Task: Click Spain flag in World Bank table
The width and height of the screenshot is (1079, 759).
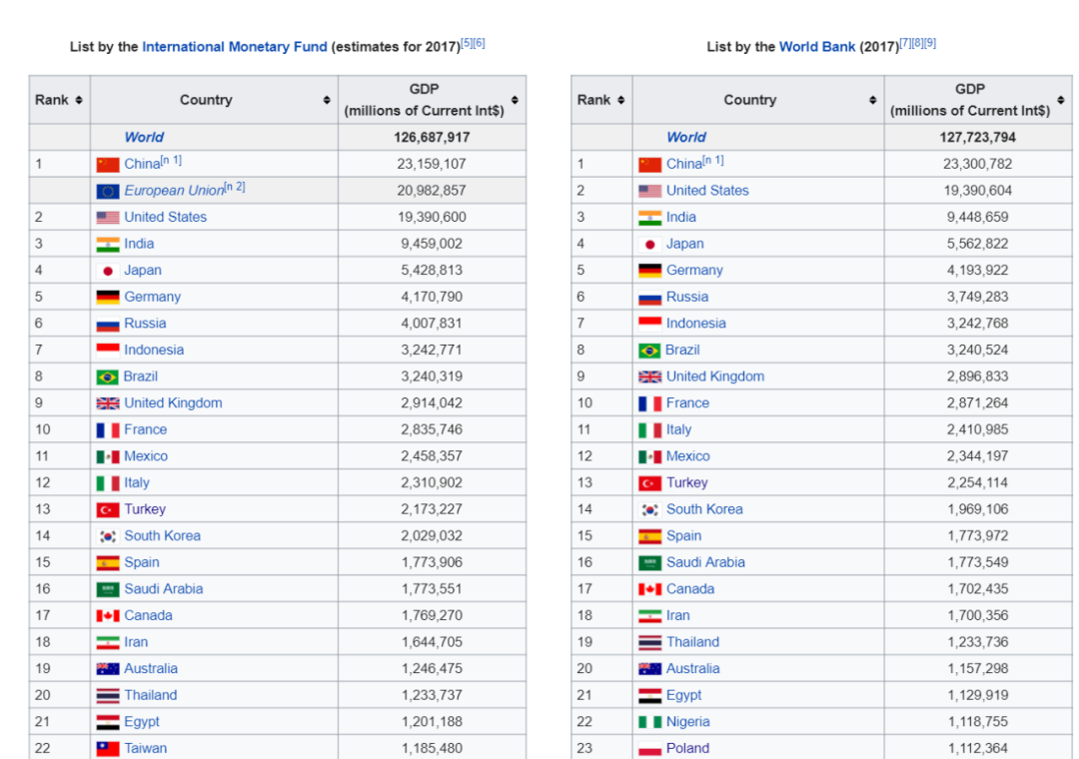Action: pos(649,536)
